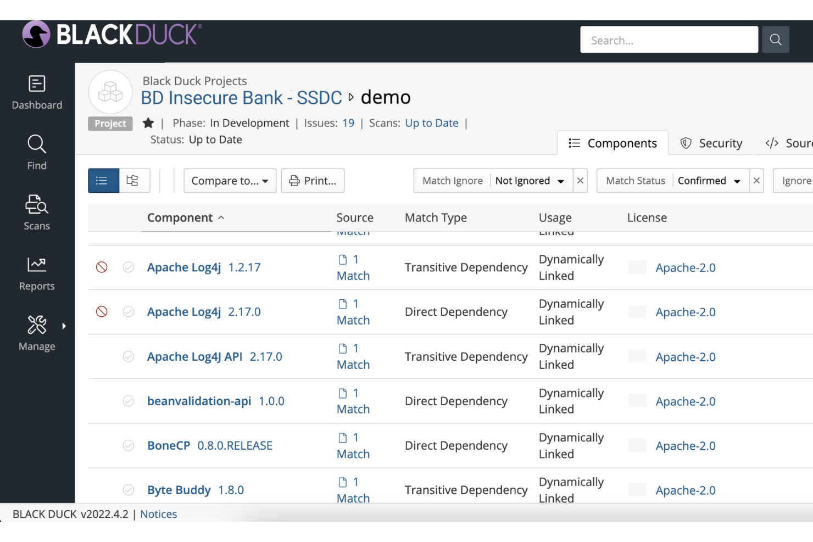Open BoneCP component
The width and height of the screenshot is (813, 542).
(x=169, y=445)
